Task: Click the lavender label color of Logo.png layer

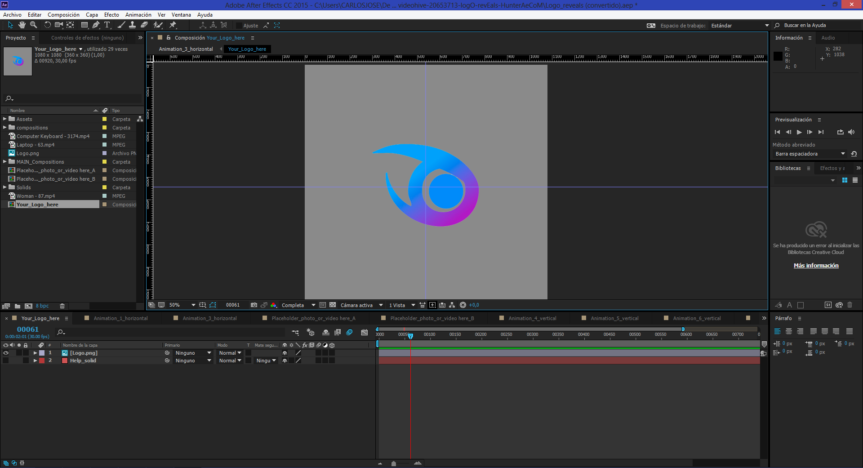Action: pyautogui.click(x=42, y=353)
